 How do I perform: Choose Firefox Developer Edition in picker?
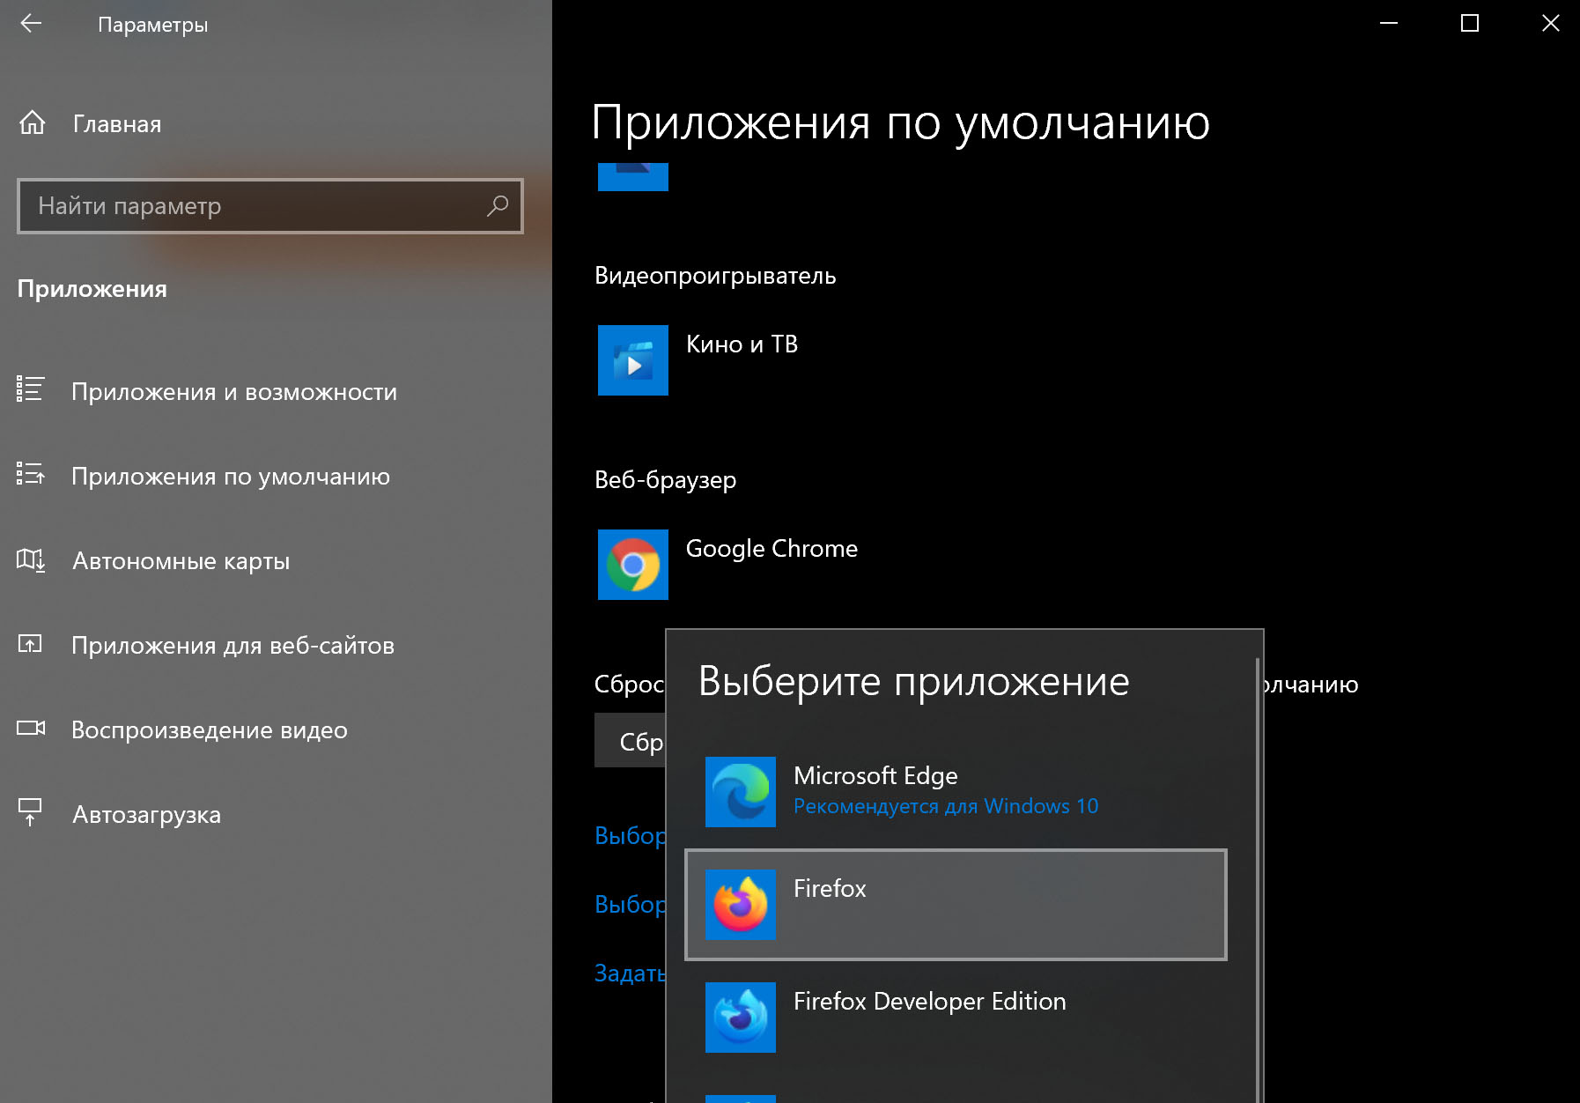coord(956,1018)
